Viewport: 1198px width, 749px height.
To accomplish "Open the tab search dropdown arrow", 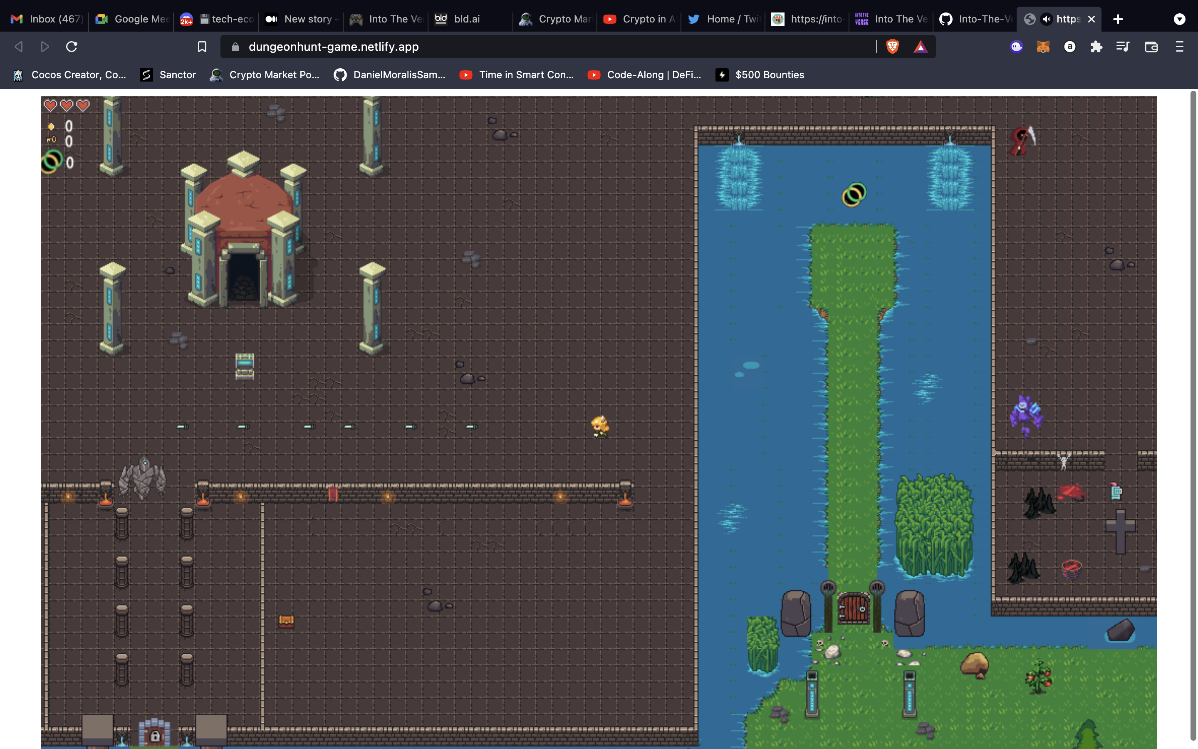I will point(1179,19).
